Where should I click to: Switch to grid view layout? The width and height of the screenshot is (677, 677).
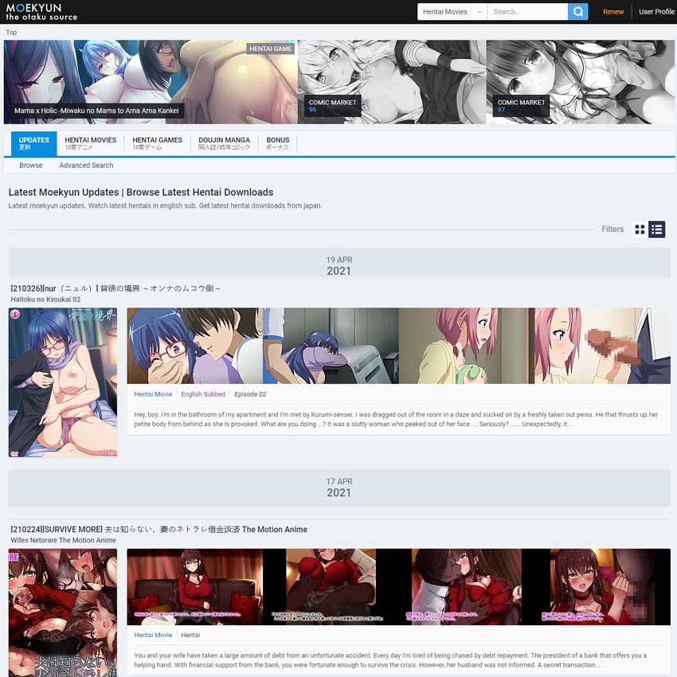pyautogui.click(x=640, y=229)
